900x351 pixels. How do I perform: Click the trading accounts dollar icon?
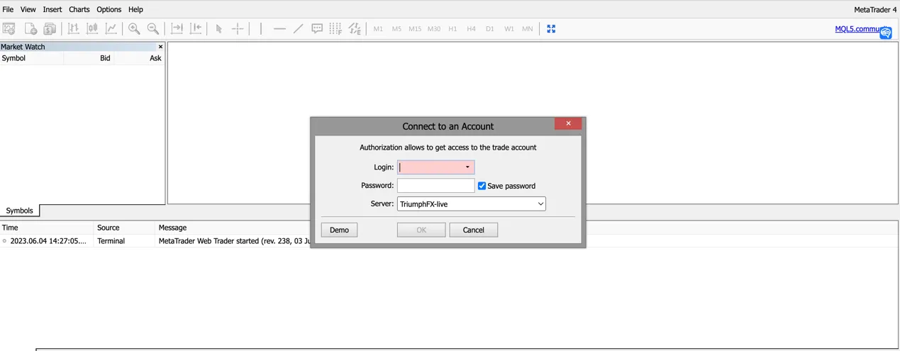point(50,29)
